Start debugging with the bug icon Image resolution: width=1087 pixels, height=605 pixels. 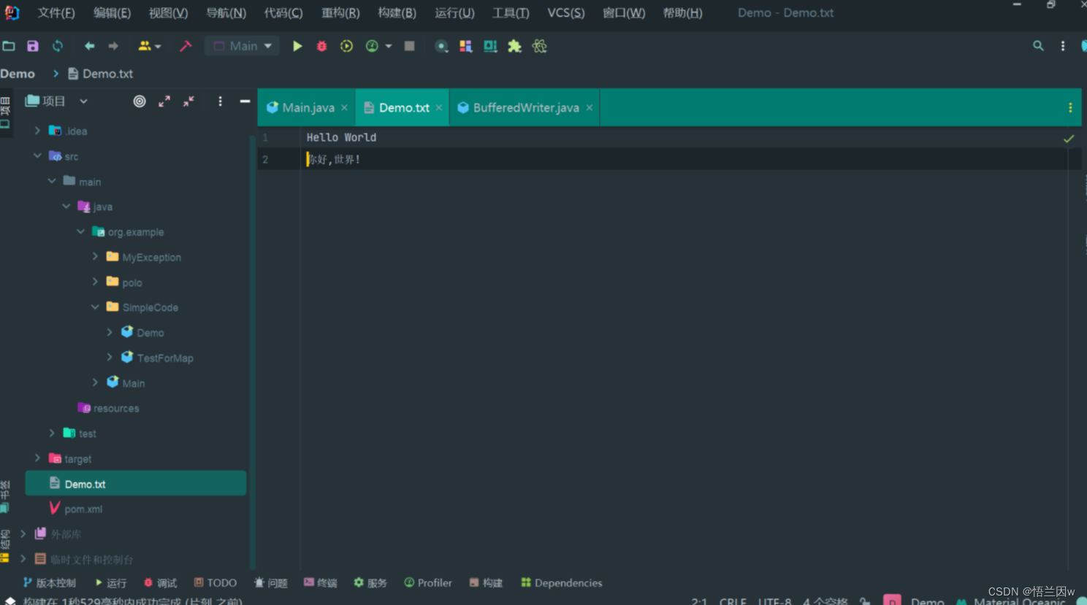point(321,46)
